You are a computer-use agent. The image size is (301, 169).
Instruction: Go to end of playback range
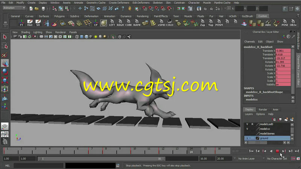297,151
